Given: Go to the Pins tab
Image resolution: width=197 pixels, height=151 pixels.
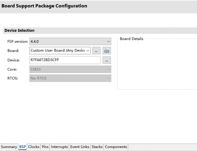Looking at the screenshot, I should tap(45, 147).
